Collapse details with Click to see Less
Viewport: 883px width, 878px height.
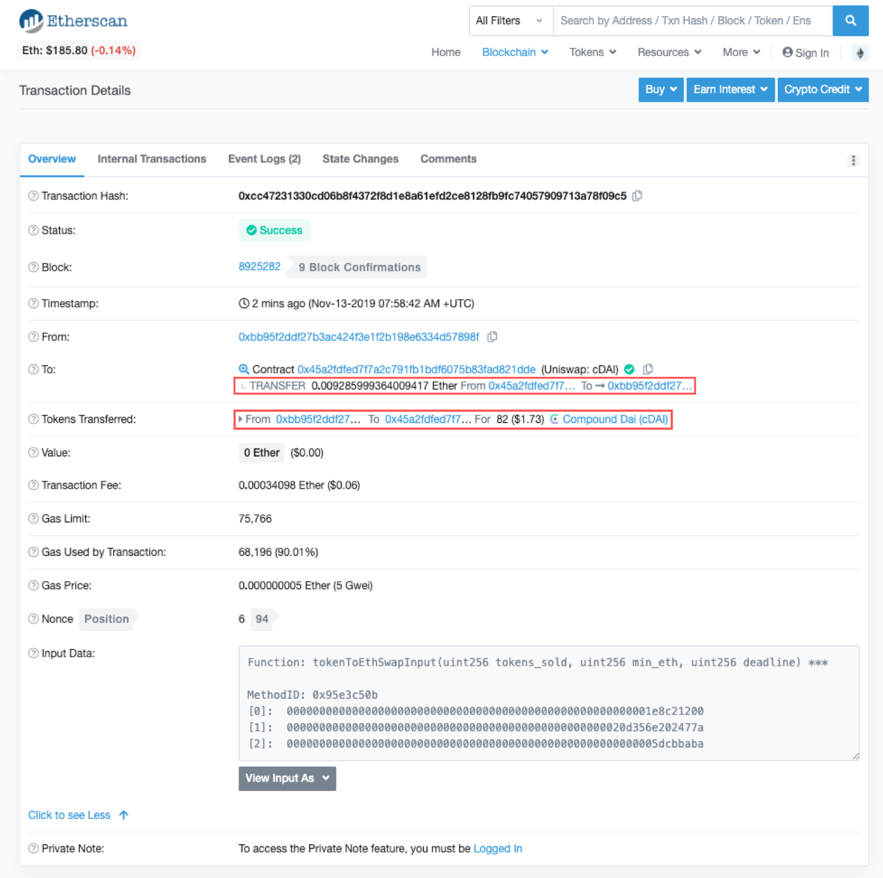(x=78, y=815)
